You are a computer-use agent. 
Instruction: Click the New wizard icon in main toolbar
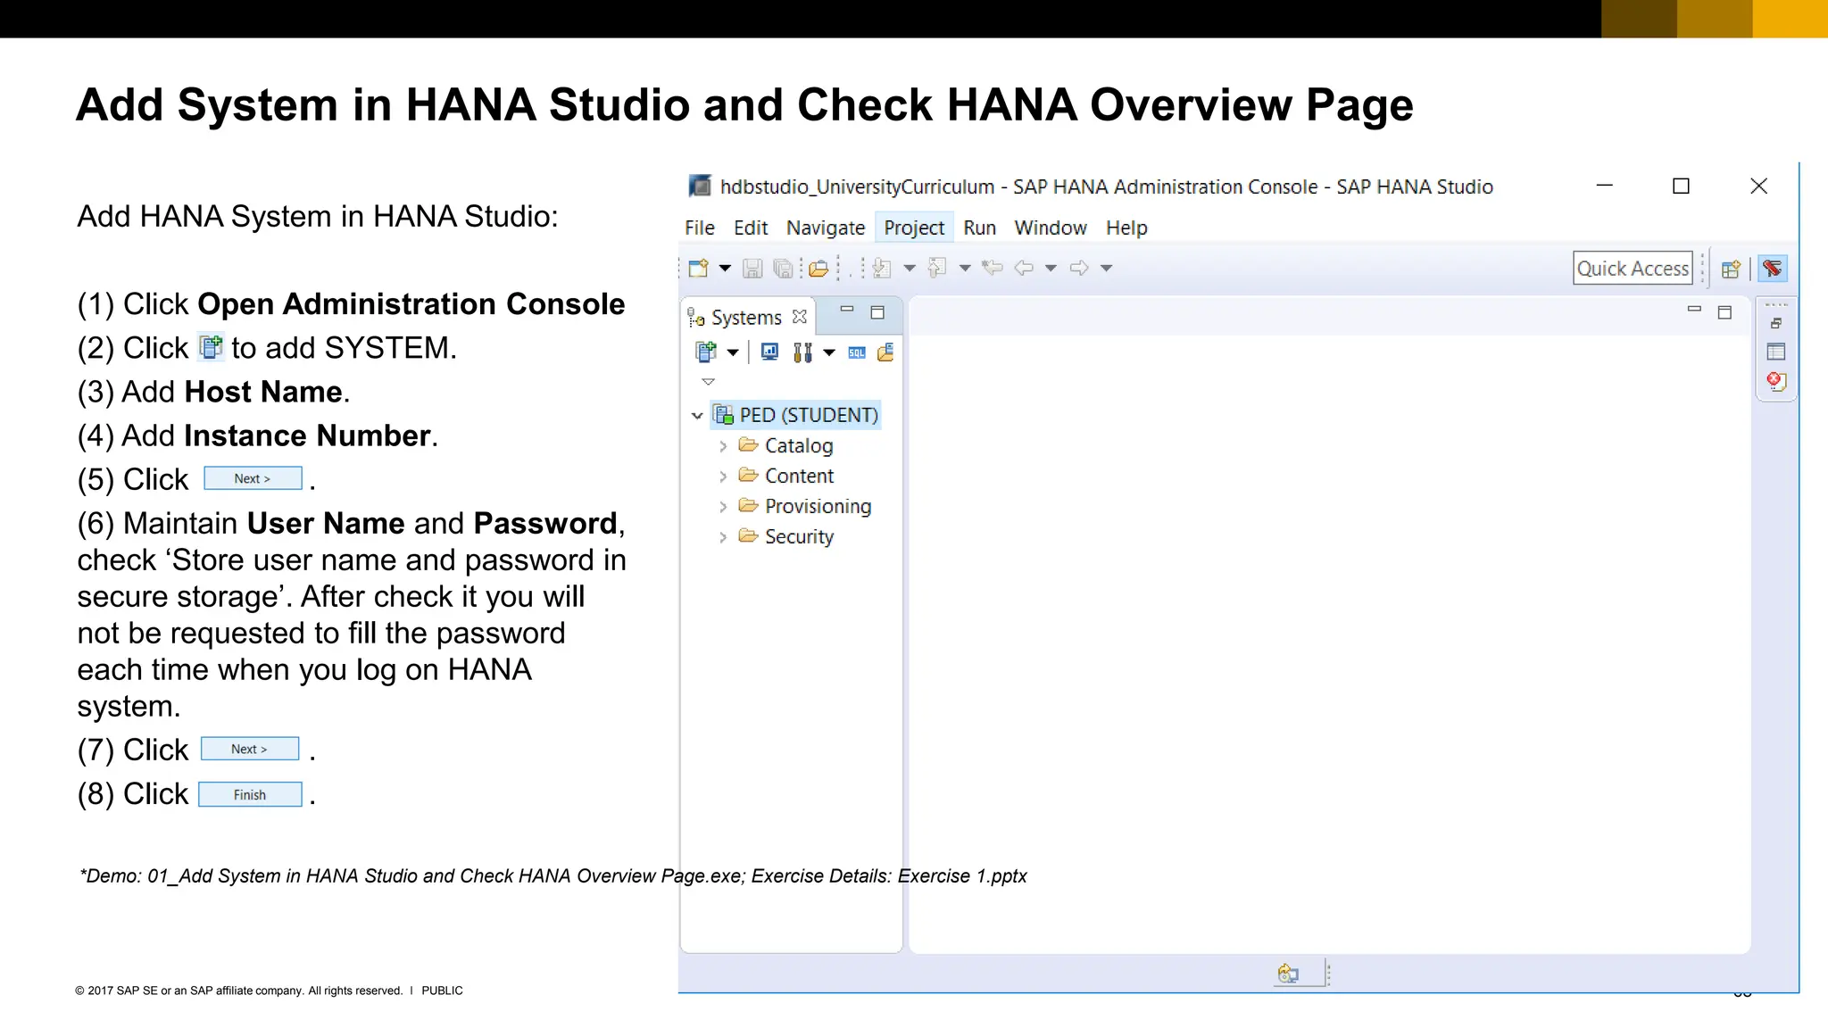(x=699, y=268)
